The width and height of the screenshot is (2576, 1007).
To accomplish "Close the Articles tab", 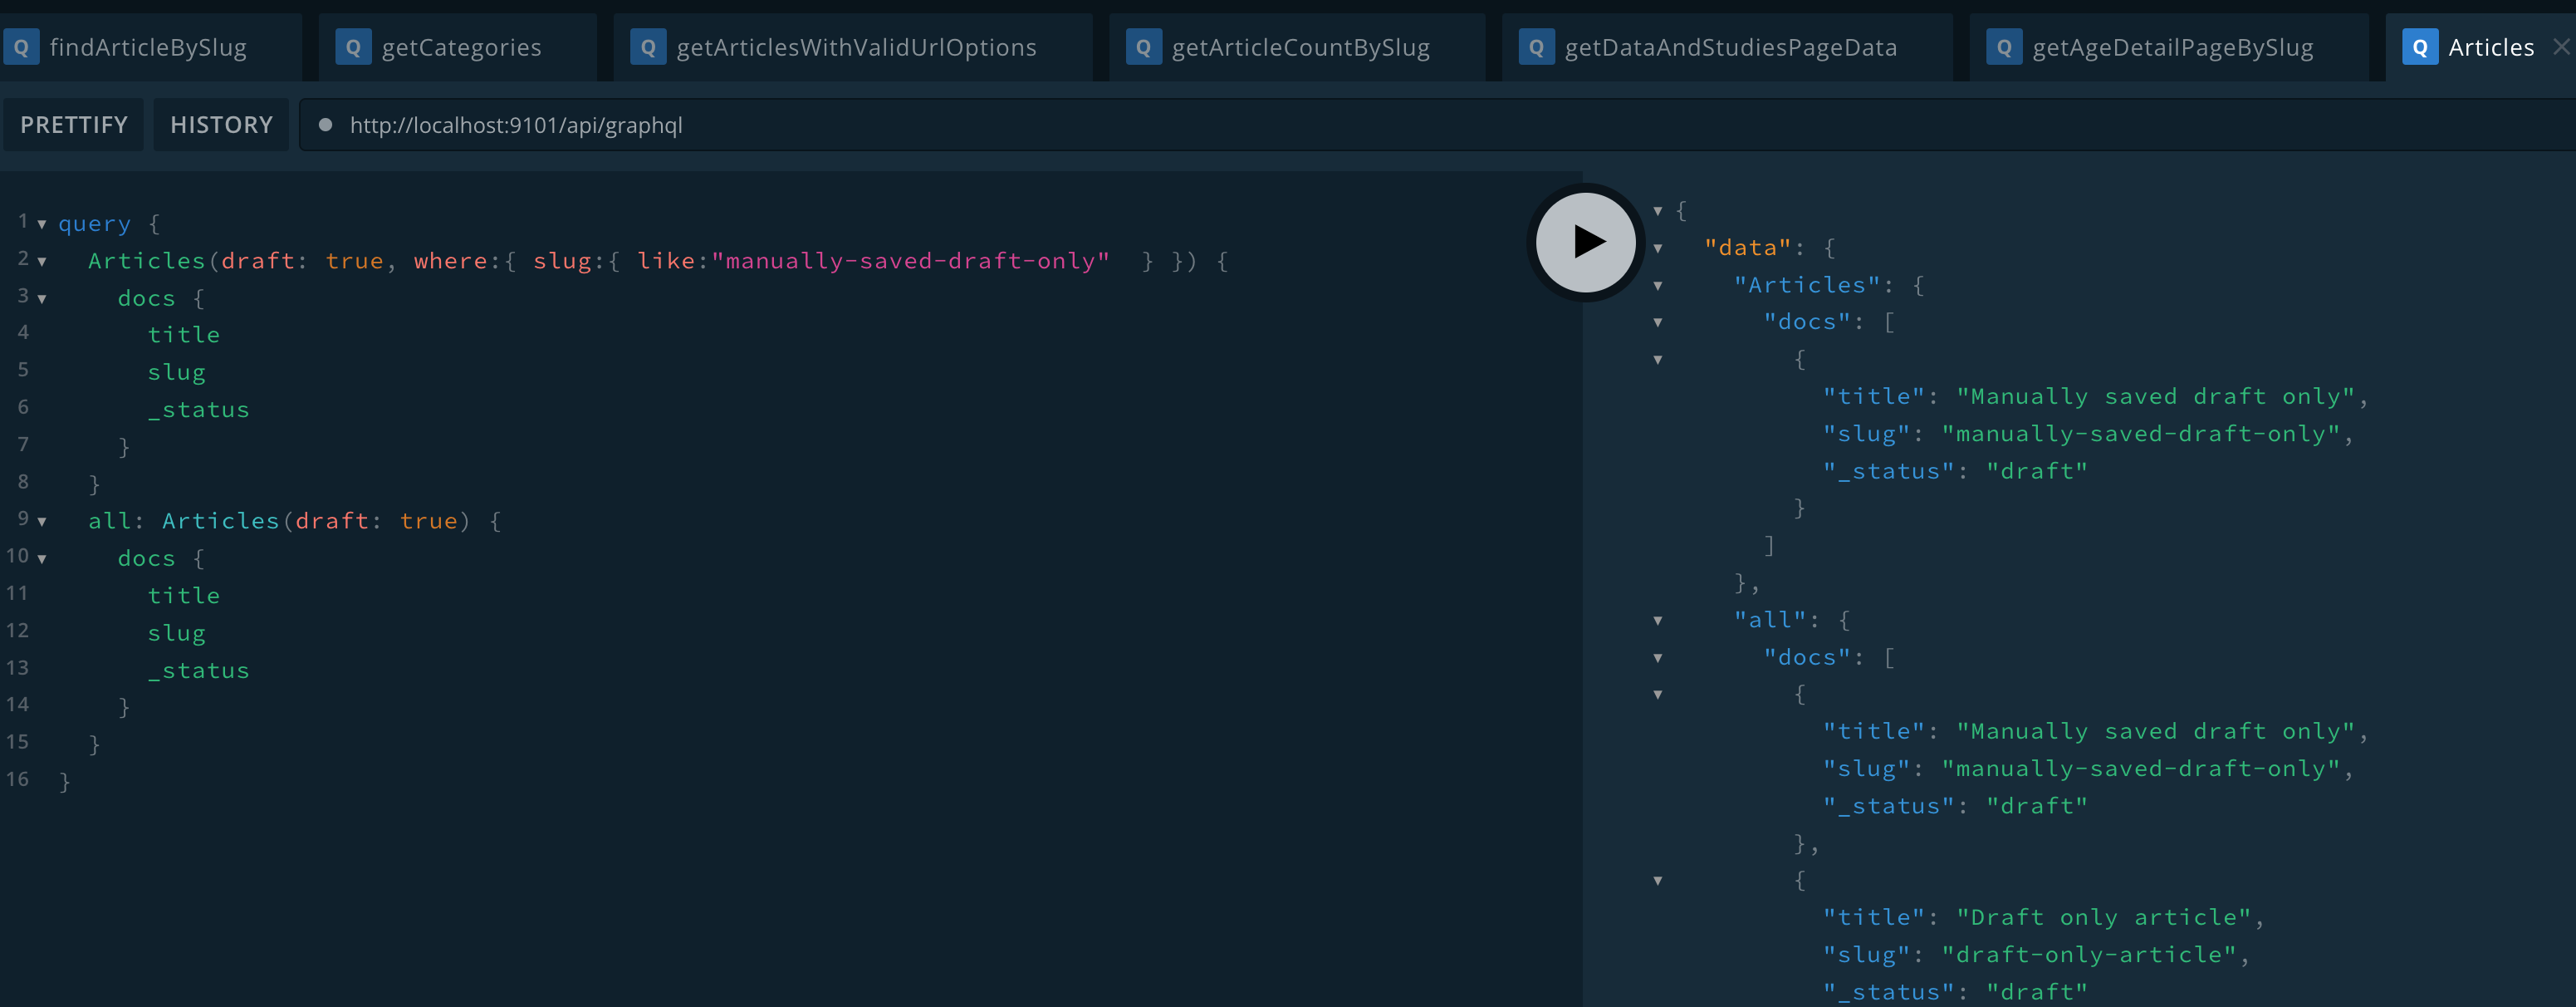I will coord(2560,47).
